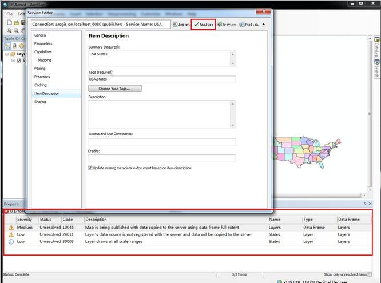Image resolution: width=381 pixels, height=283 pixels.
Task: Collapse the Service Editor toolbar arrow
Action: [264, 24]
